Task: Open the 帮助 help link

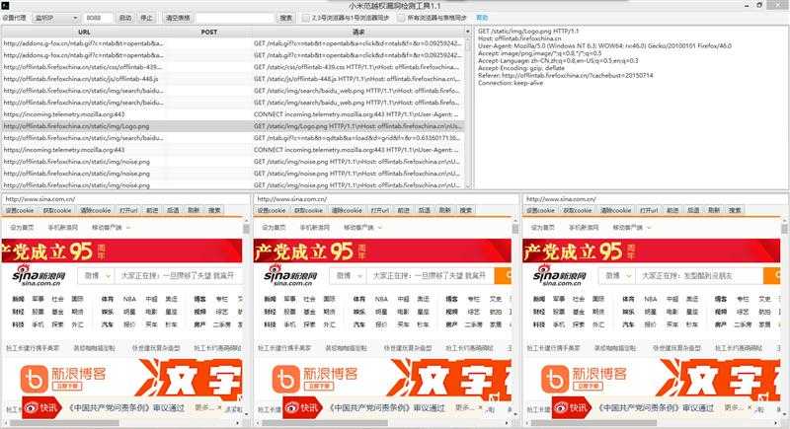Action: (x=482, y=18)
